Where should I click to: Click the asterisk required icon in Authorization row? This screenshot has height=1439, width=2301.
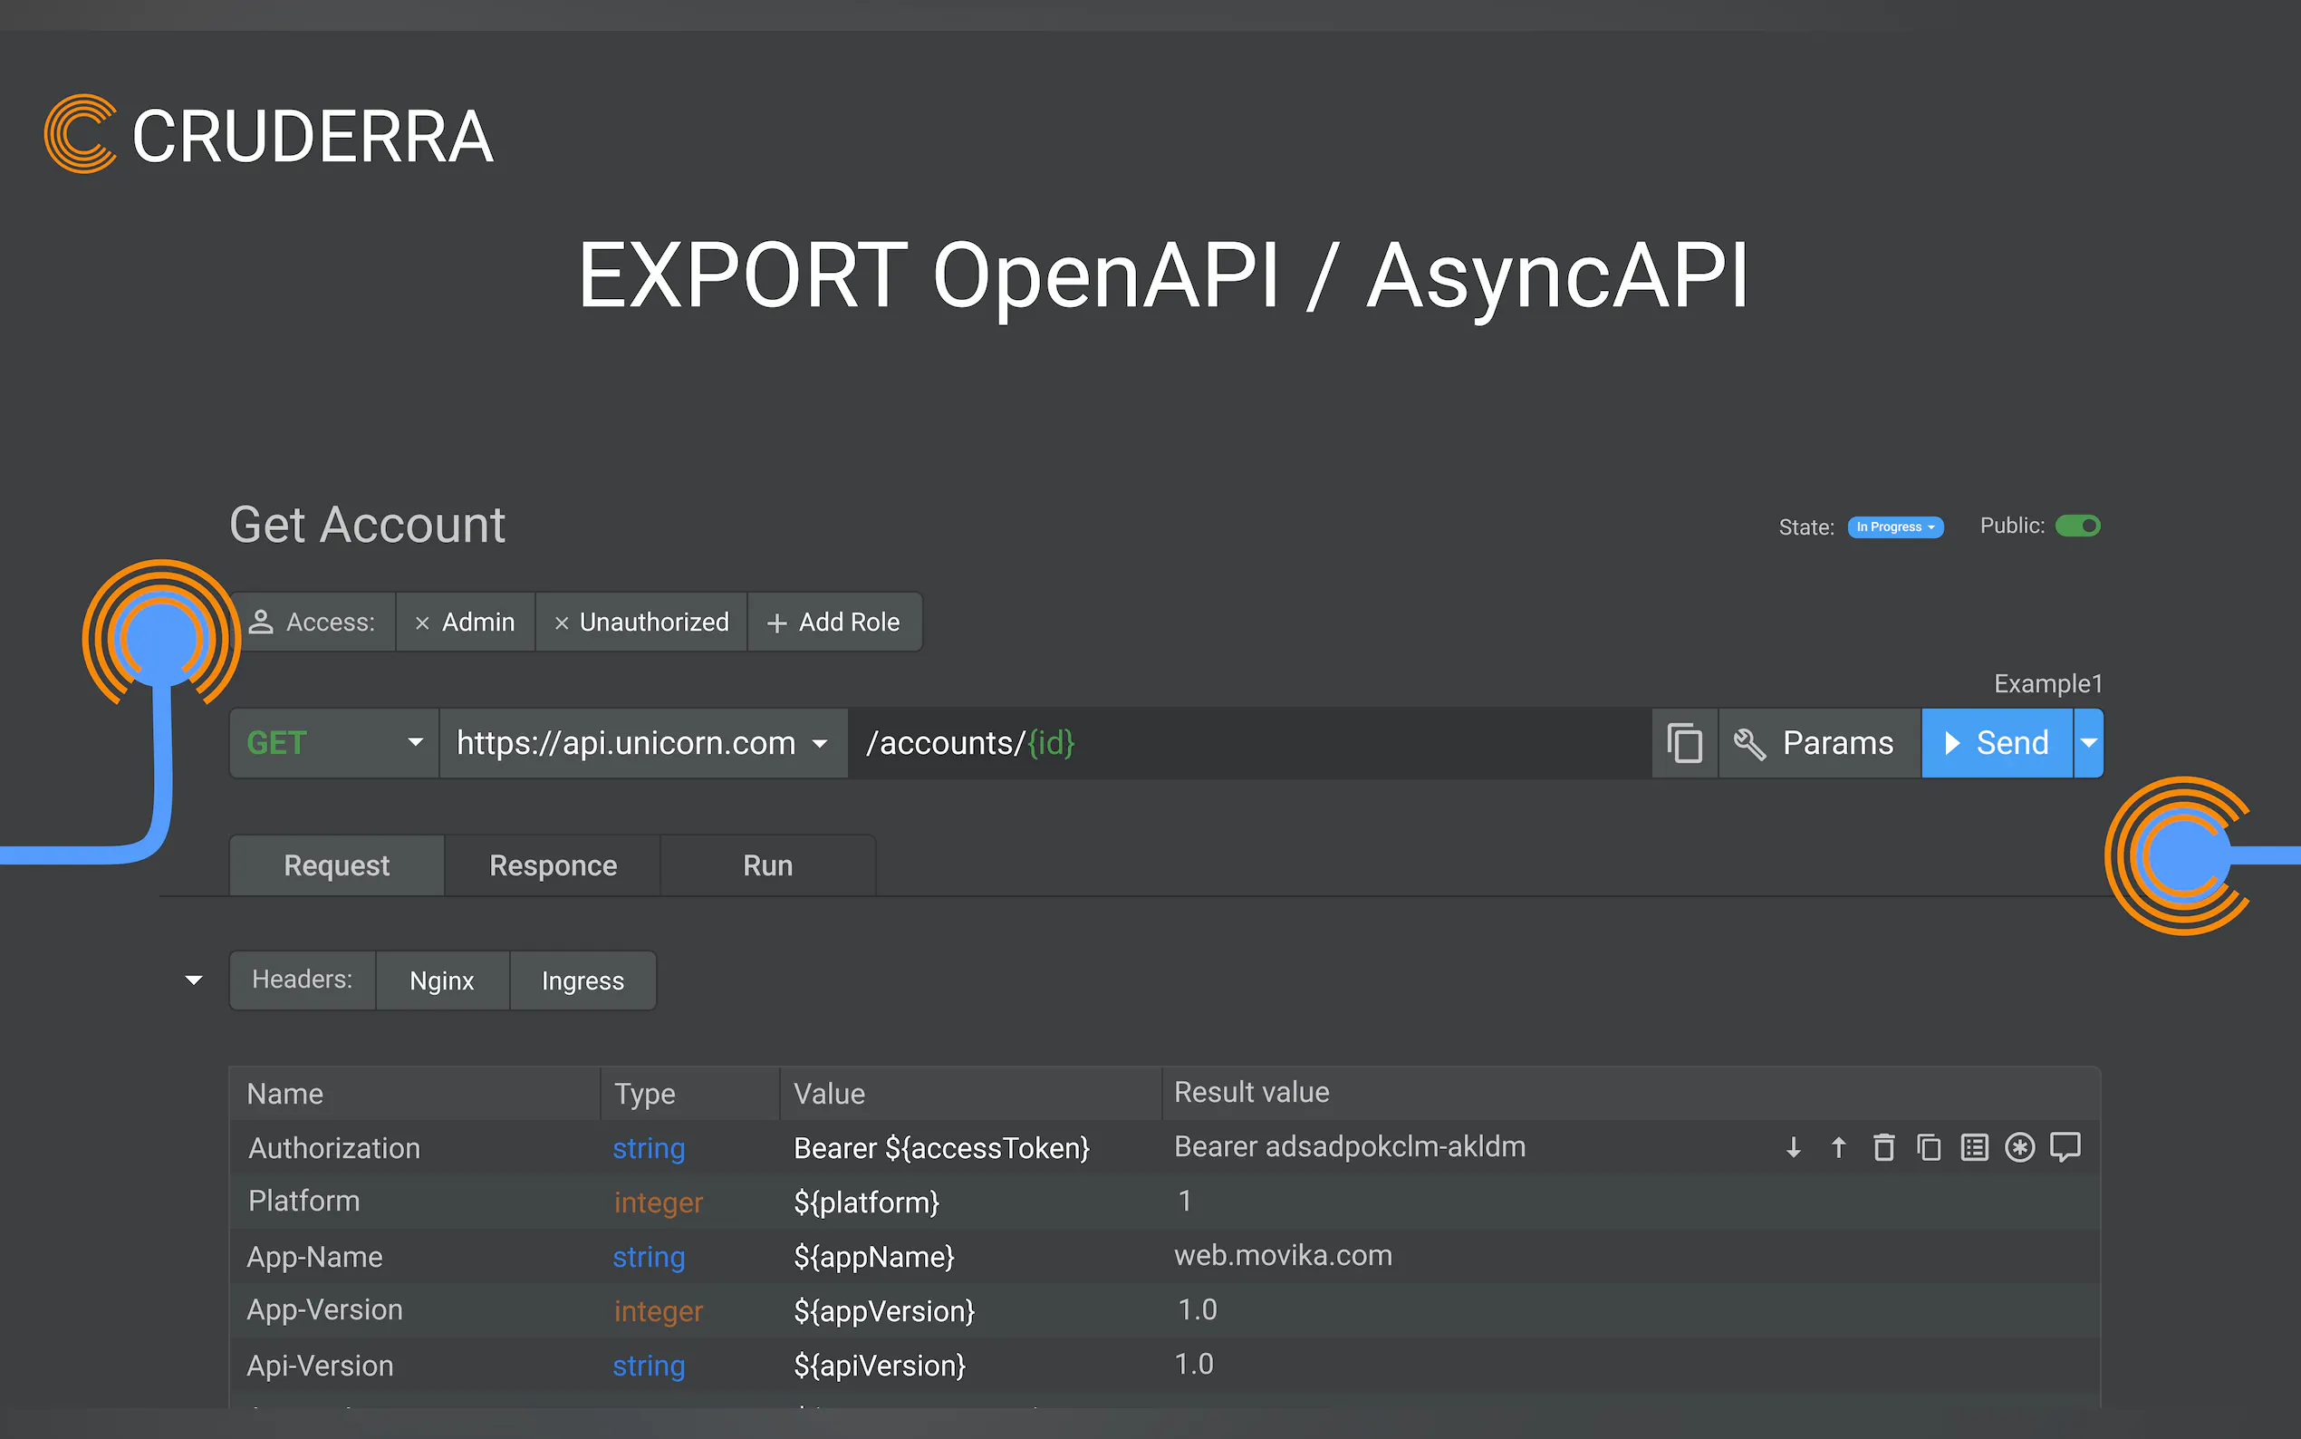point(2019,1148)
